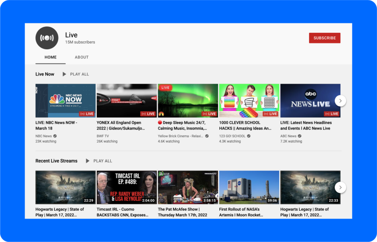
Task: Click the verified badge next to ABC News
Action: pyautogui.click(x=299, y=136)
